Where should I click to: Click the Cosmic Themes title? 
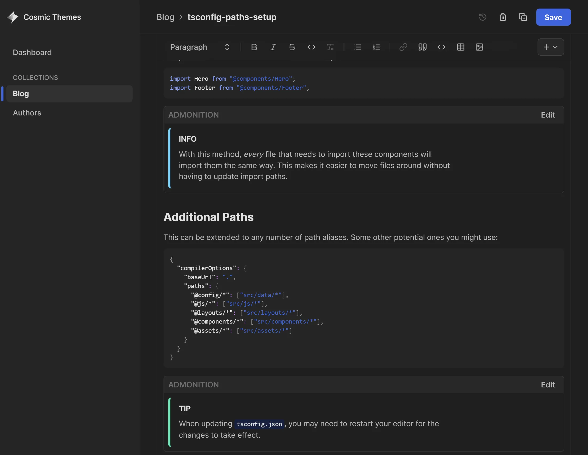(x=52, y=17)
